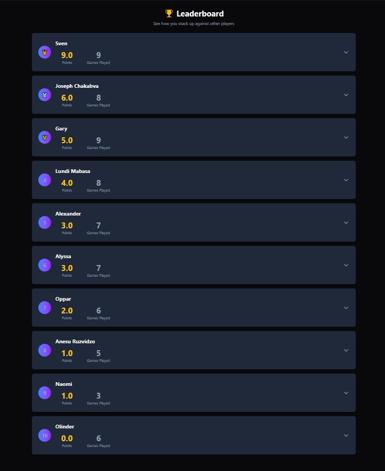Expand Gary's row with the chevron
Viewport: 385px width, 471px height.
346,138
